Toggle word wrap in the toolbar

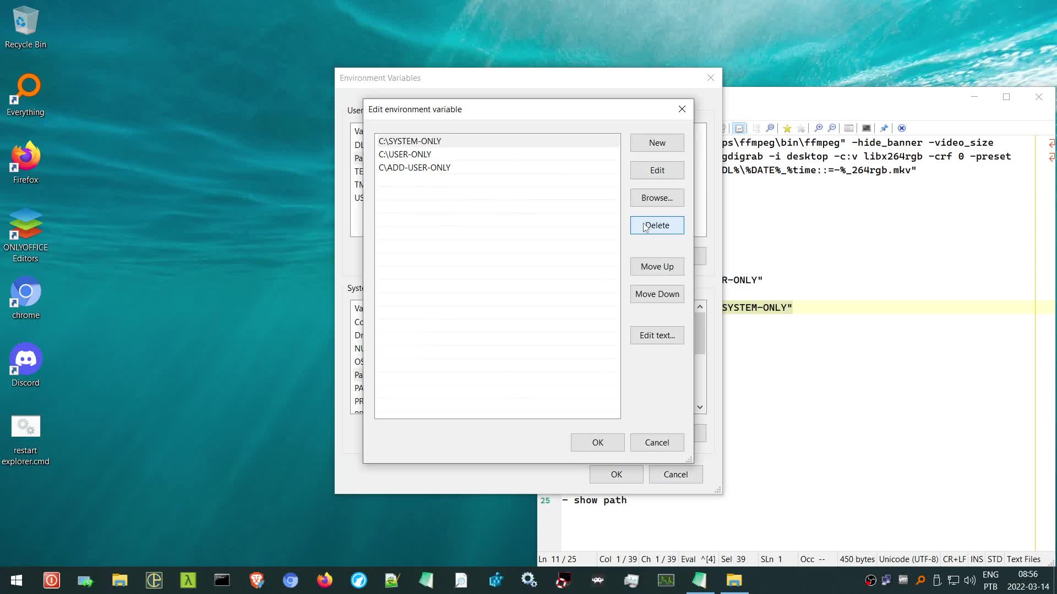[740, 128]
